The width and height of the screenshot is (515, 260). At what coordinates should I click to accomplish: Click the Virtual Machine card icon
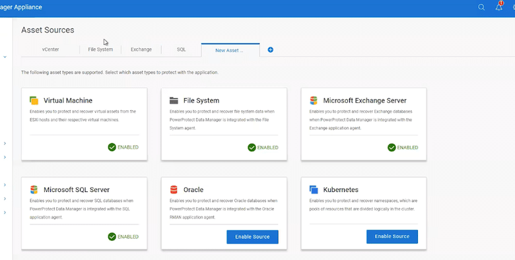pos(34,100)
